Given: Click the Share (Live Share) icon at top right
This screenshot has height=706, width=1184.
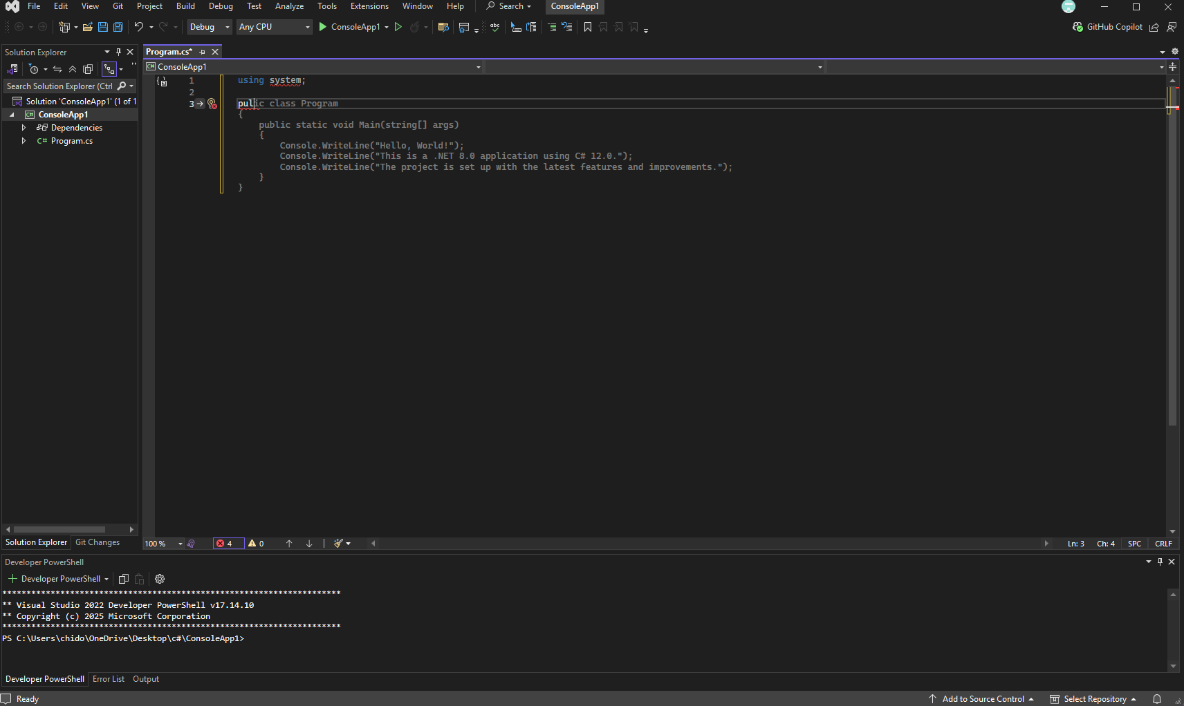Looking at the screenshot, I should tap(1154, 27).
